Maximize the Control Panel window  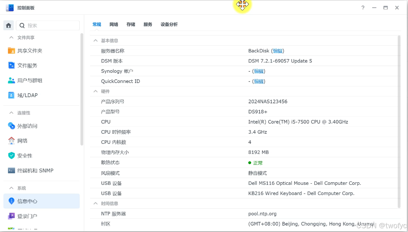(x=386, y=8)
